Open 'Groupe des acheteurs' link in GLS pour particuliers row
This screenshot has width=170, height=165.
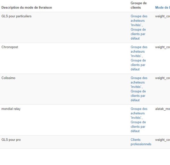coord(139,18)
